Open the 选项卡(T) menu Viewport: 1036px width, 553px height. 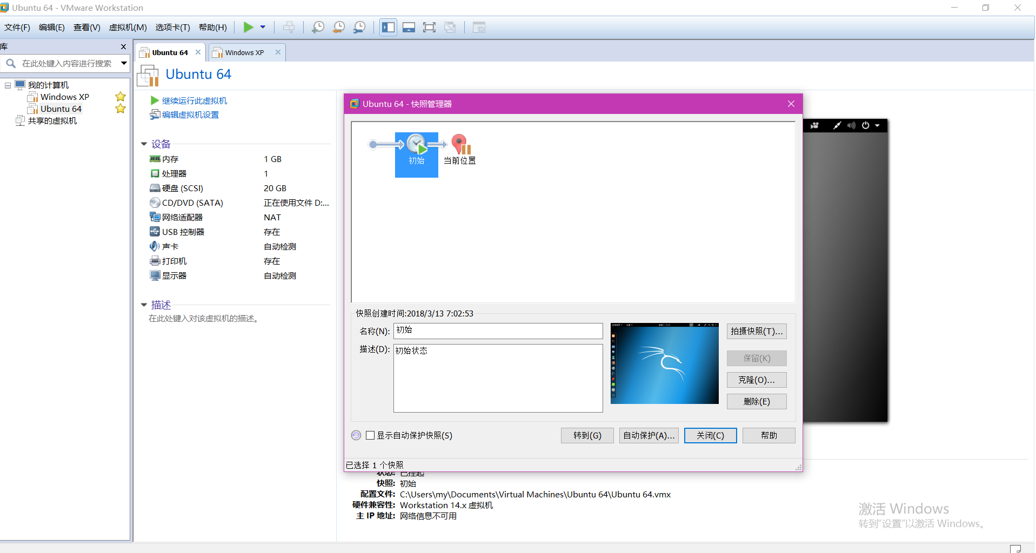click(x=173, y=28)
